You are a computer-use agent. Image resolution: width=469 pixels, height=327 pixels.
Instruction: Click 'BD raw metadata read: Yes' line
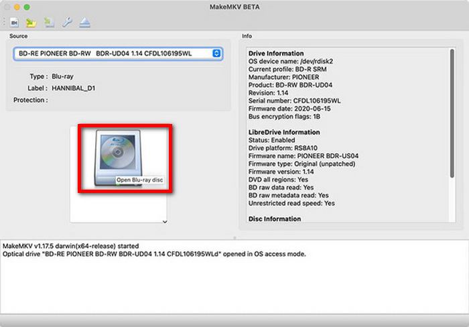point(289,196)
